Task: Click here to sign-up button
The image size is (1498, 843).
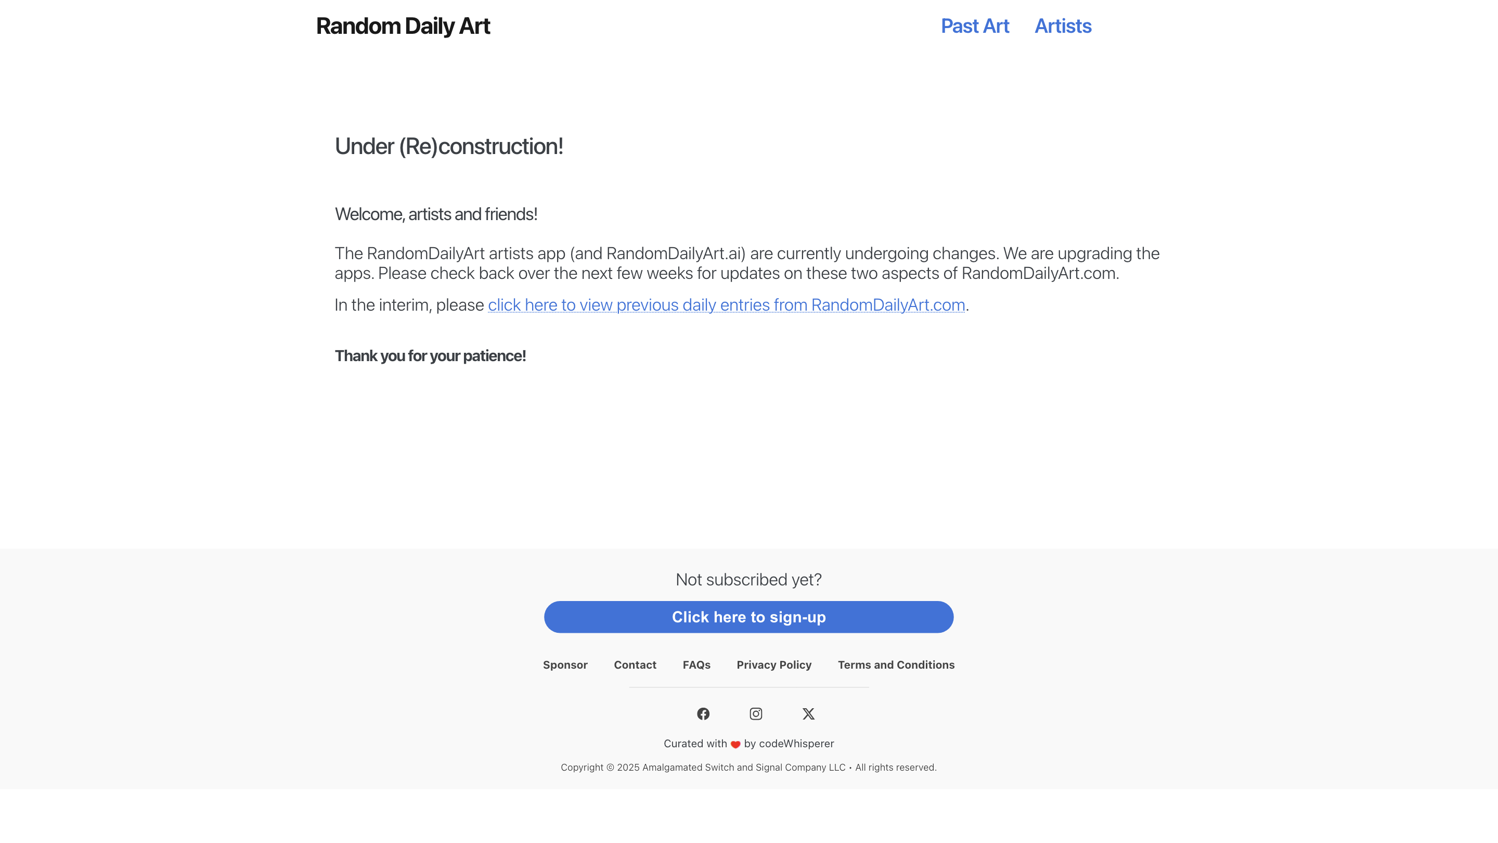Action: click(x=748, y=617)
